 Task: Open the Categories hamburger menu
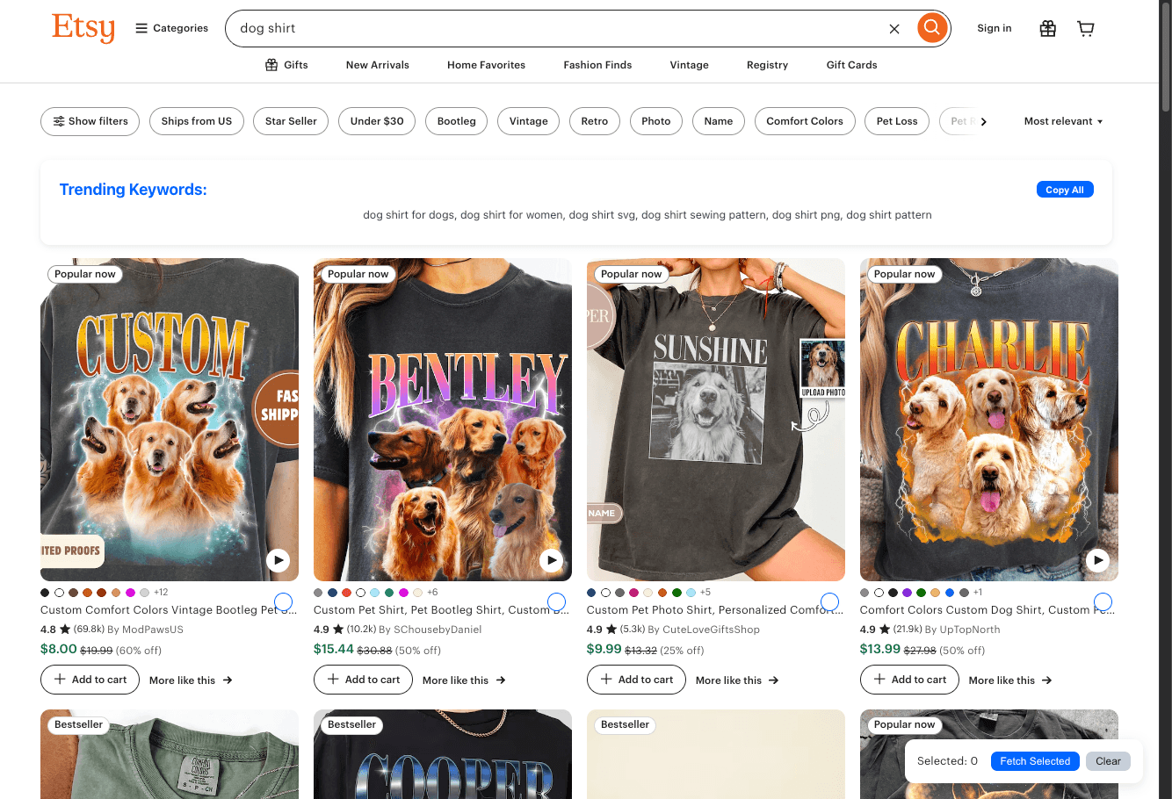171,27
